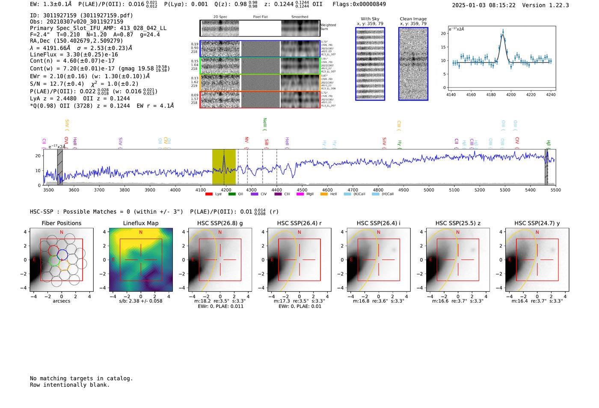
Task: Select the orange-outlined fiber spectrum row
Action: click(260, 83)
